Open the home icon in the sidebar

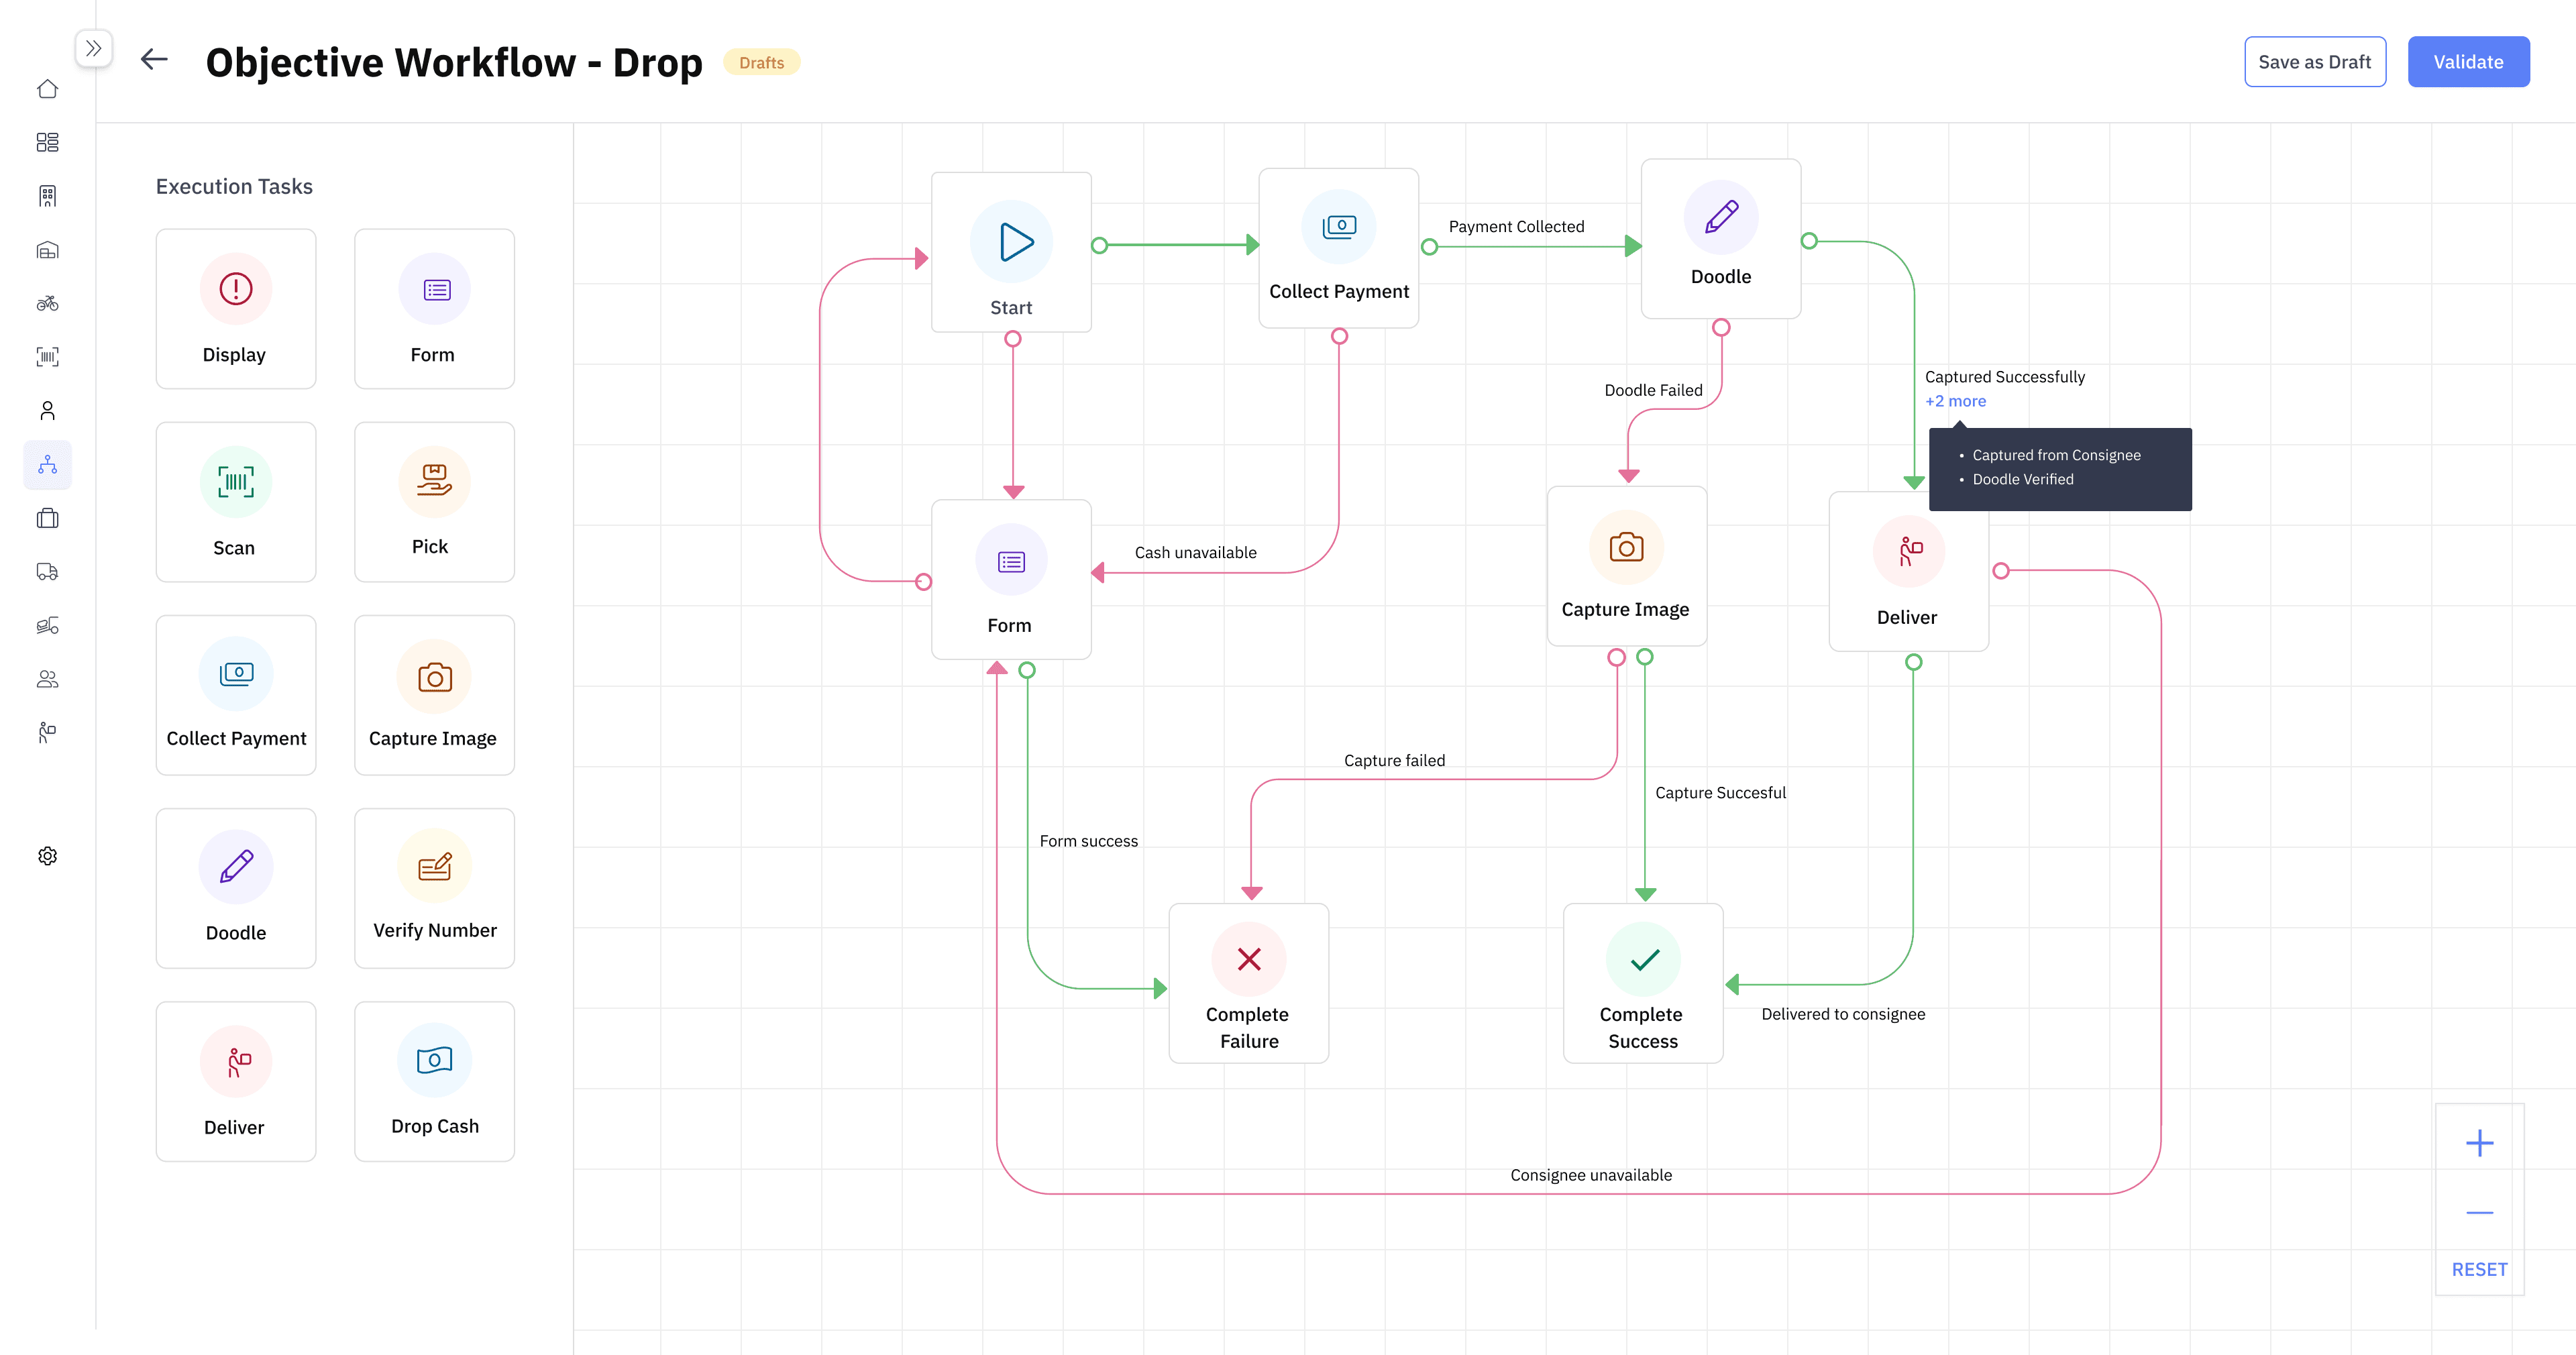coord(47,89)
